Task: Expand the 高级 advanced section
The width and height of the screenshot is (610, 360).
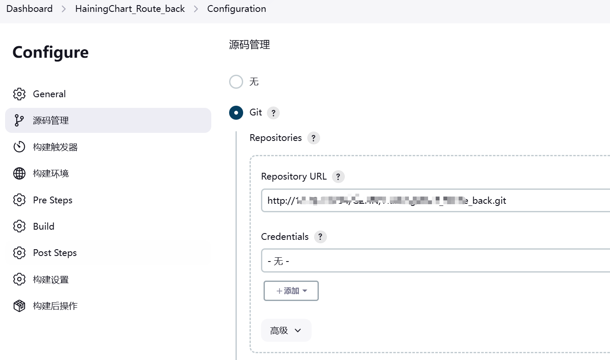Action: [286, 330]
